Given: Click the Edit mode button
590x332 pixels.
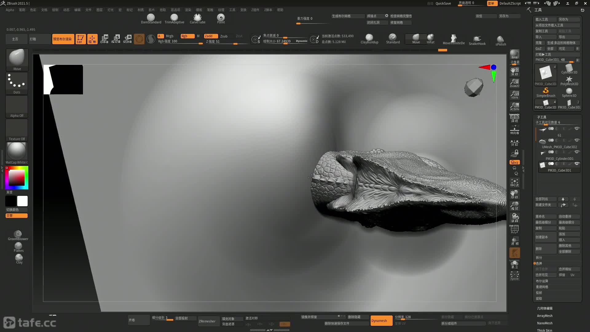Looking at the screenshot, I should (81, 39).
